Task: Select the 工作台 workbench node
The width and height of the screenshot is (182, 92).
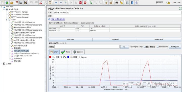Action: pyautogui.click(x=8, y=64)
